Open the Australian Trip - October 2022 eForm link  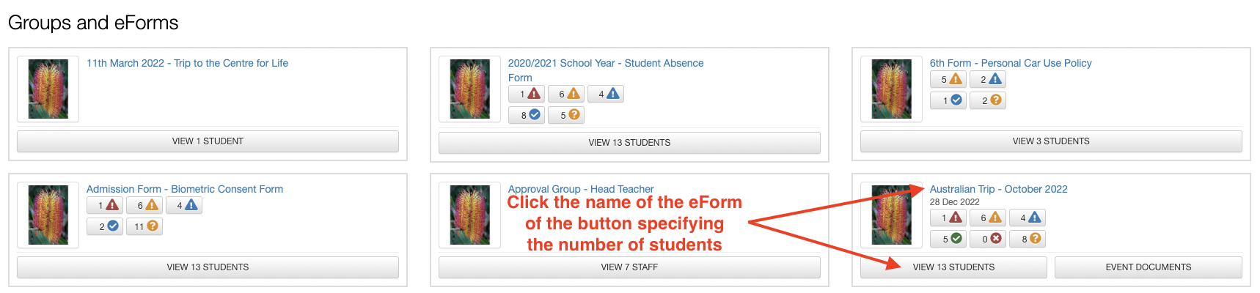998,189
